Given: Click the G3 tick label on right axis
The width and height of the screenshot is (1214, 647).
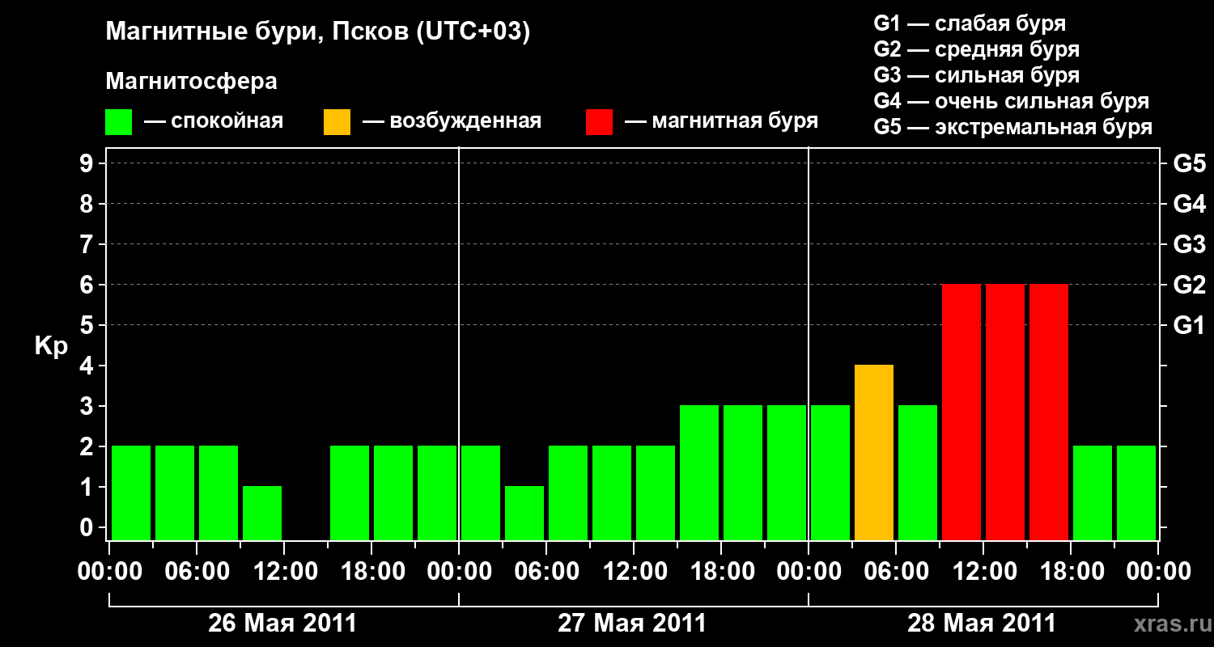Looking at the screenshot, I should coord(1189,244).
